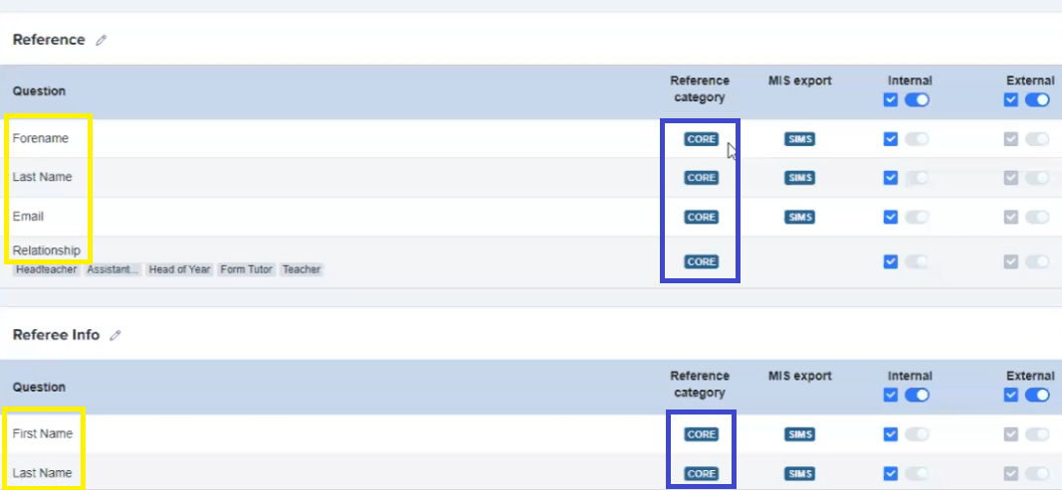
Task: Toggle the Internal header switch in the Reference section
Action: (917, 99)
